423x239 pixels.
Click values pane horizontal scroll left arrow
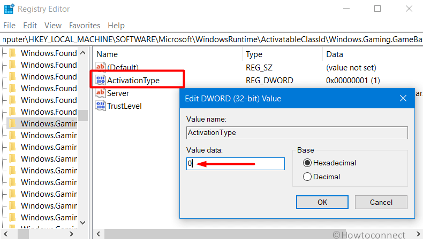(x=99, y=234)
